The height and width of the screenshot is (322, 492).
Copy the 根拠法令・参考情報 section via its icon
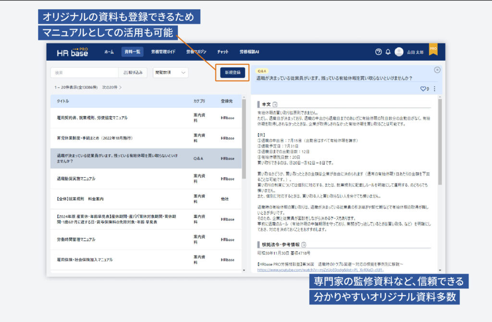304,245
